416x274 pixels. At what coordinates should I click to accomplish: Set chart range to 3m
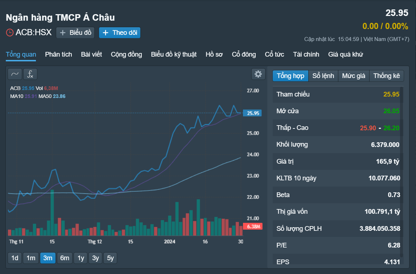click(x=48, y=258)
